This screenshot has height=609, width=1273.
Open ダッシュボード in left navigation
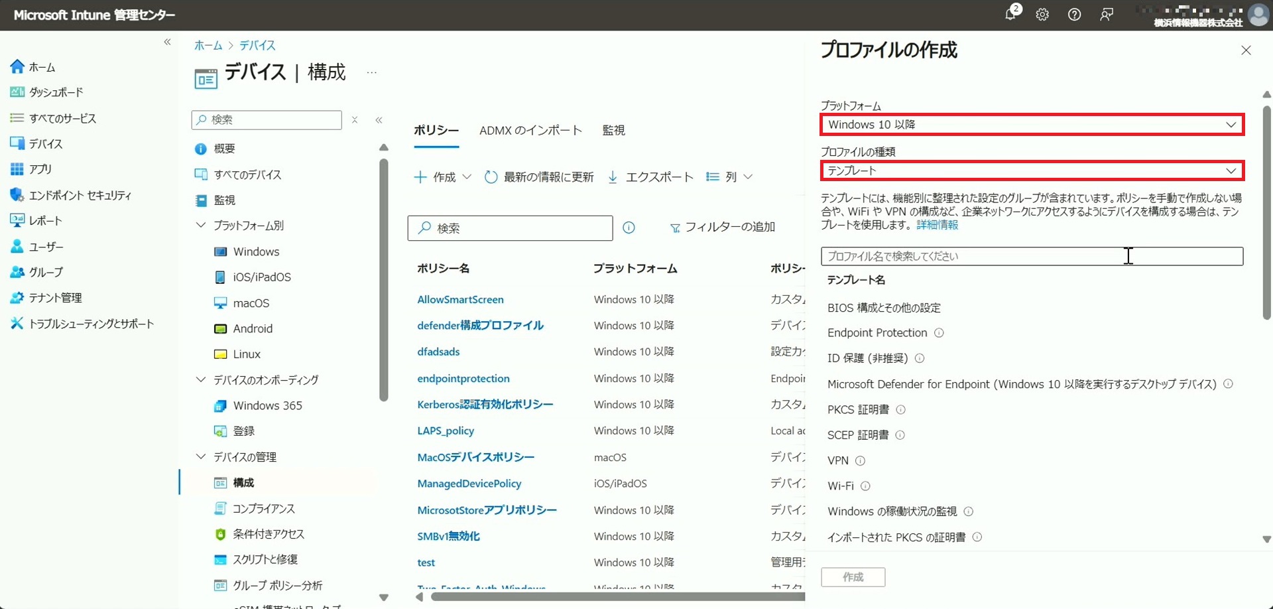coord(46,92)
